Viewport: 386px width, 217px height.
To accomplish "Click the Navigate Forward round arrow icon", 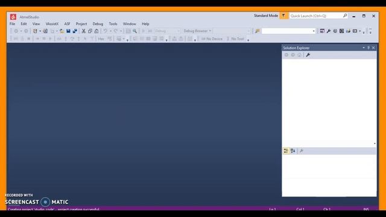I will [x=26, y=31].
